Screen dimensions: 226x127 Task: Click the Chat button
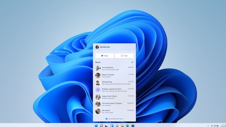124,56
